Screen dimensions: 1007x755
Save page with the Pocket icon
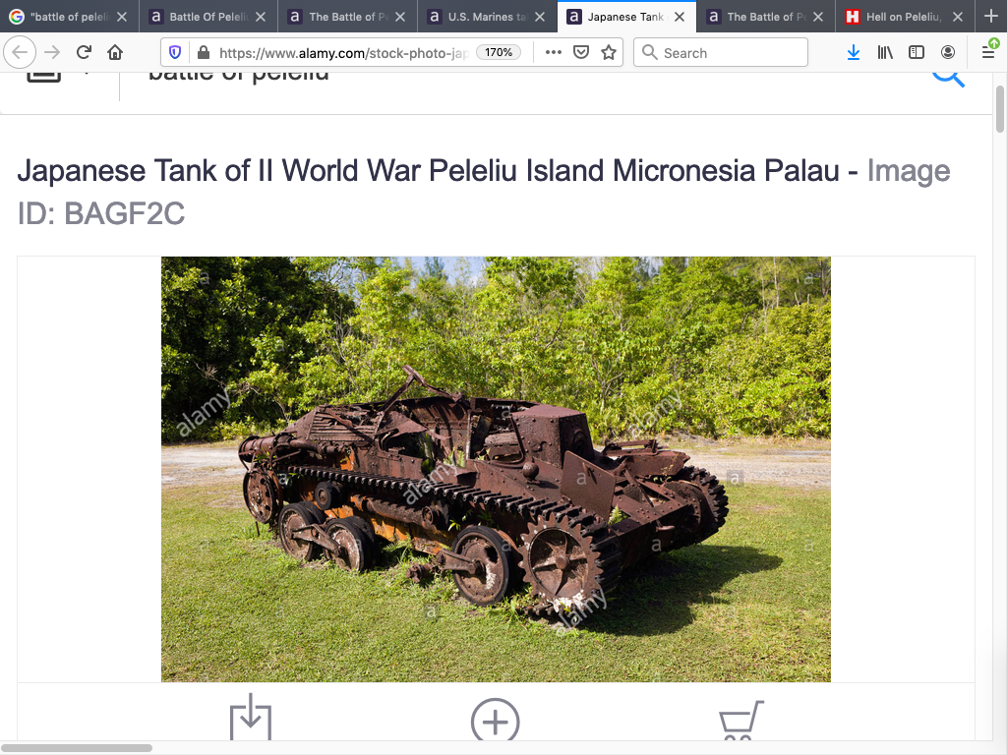(x=581, y=52)
